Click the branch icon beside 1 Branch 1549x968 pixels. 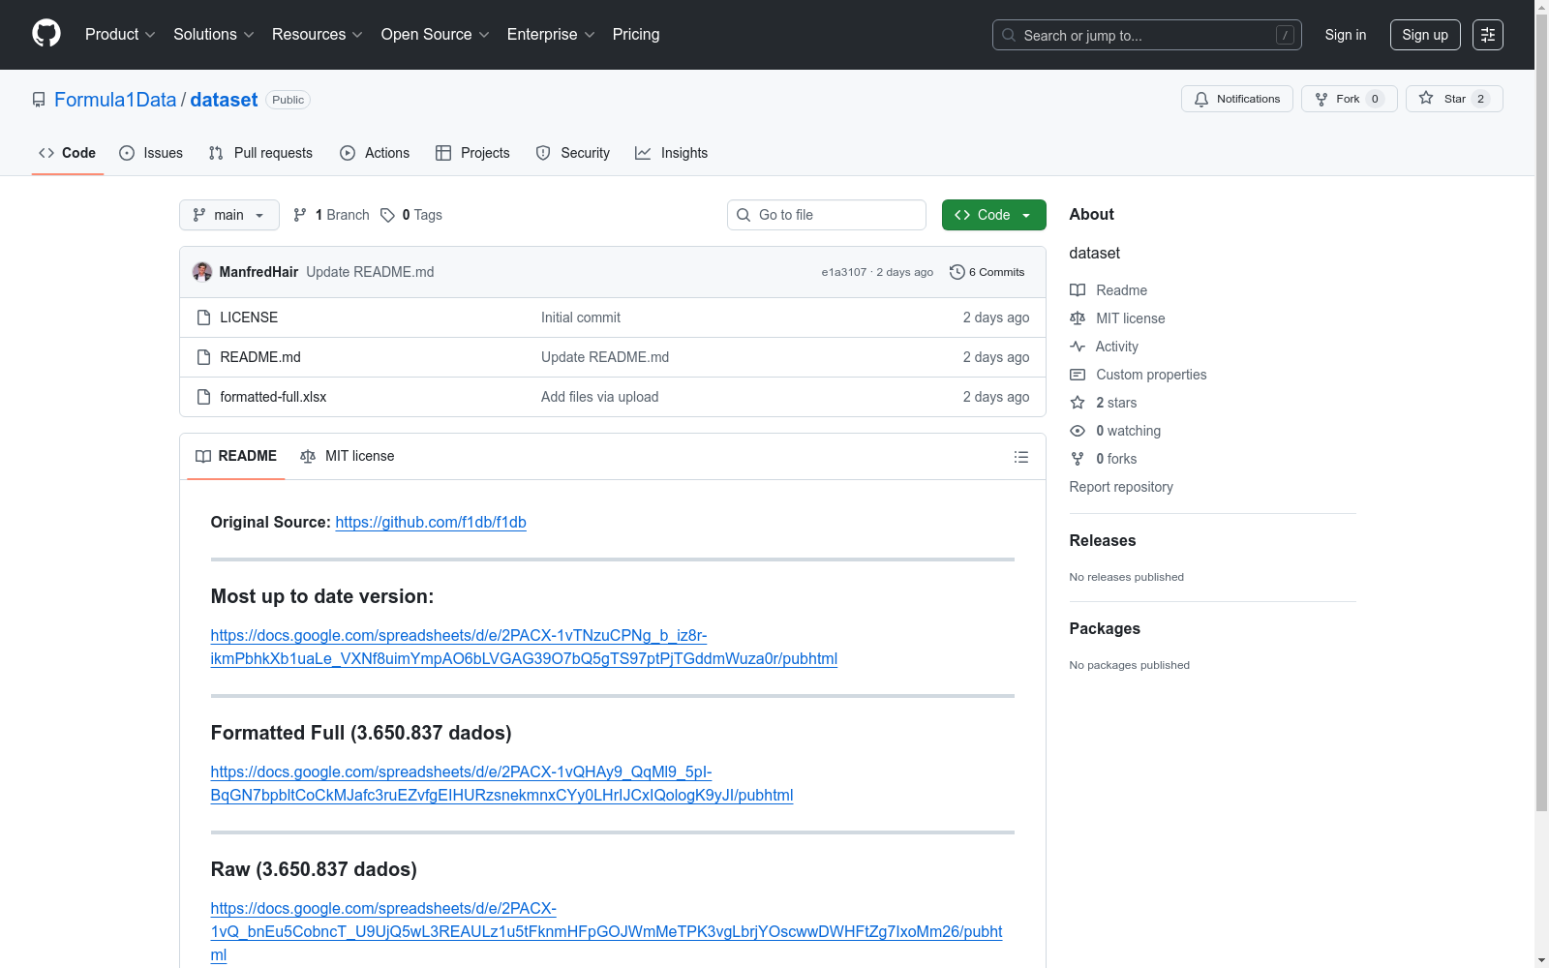click(x=300, y=215)
